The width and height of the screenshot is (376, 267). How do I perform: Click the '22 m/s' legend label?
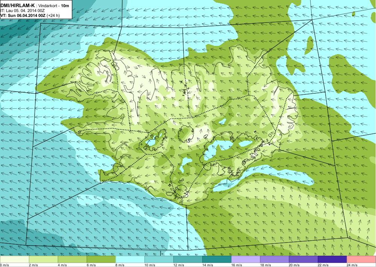[x=323, y=265]
